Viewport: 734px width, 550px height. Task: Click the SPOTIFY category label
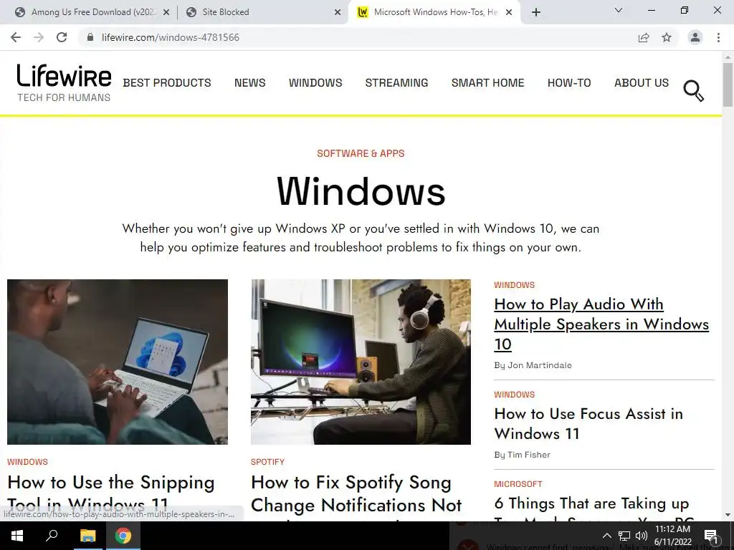click(x=267, y=462)
